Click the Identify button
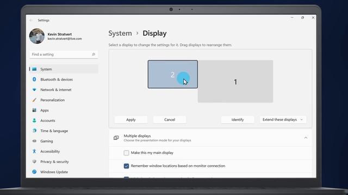The image size is (348, 195). click(238, 120)
